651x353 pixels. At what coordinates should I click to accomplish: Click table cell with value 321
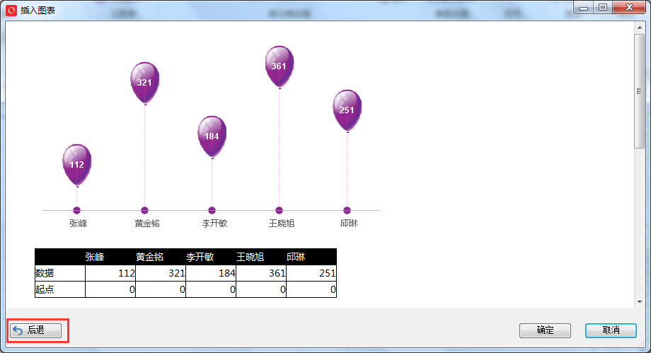click(160, 273)
